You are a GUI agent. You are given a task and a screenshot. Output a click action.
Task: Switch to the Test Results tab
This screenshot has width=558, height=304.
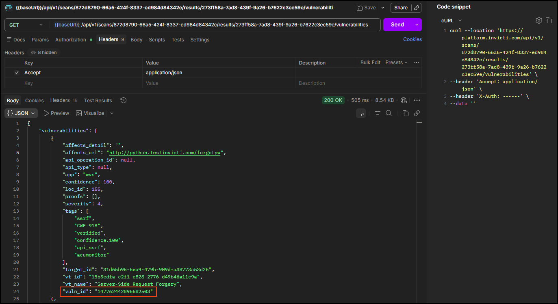[98, 100]
